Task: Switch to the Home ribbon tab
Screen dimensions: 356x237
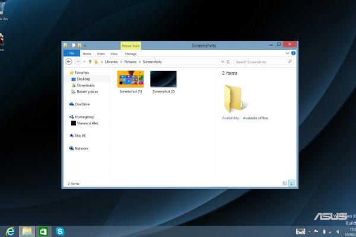Action: (87, 54)
